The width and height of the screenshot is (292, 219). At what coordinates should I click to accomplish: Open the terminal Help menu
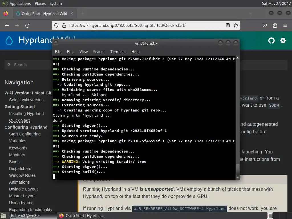[x=135, y=52]
